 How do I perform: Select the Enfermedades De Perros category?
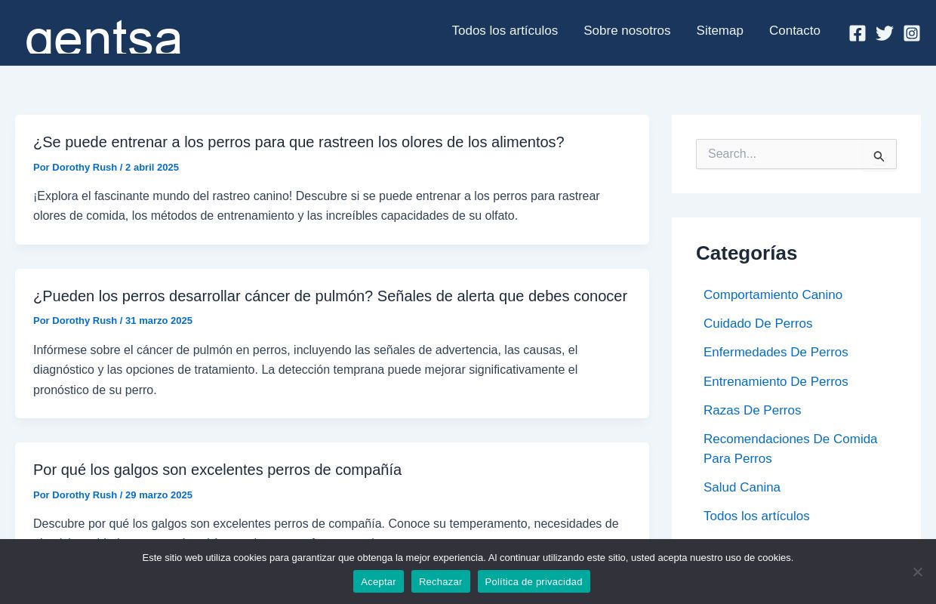click(776, 353)
